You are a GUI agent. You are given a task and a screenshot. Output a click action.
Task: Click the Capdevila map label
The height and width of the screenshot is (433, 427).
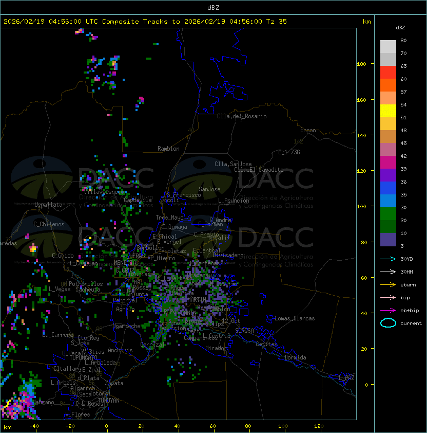[x=138, y=200]
